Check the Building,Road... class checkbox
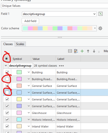108x133 pixels. click(7, 79)
